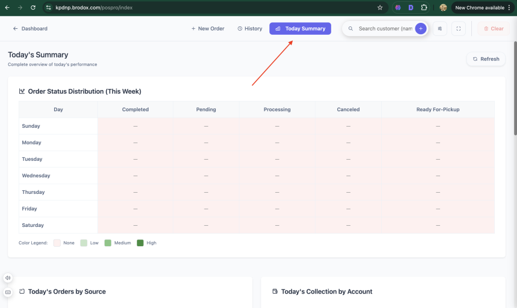Click the sound speaker icon on left edge
This screenshot has width=517, height=308.
pos(8,278)
